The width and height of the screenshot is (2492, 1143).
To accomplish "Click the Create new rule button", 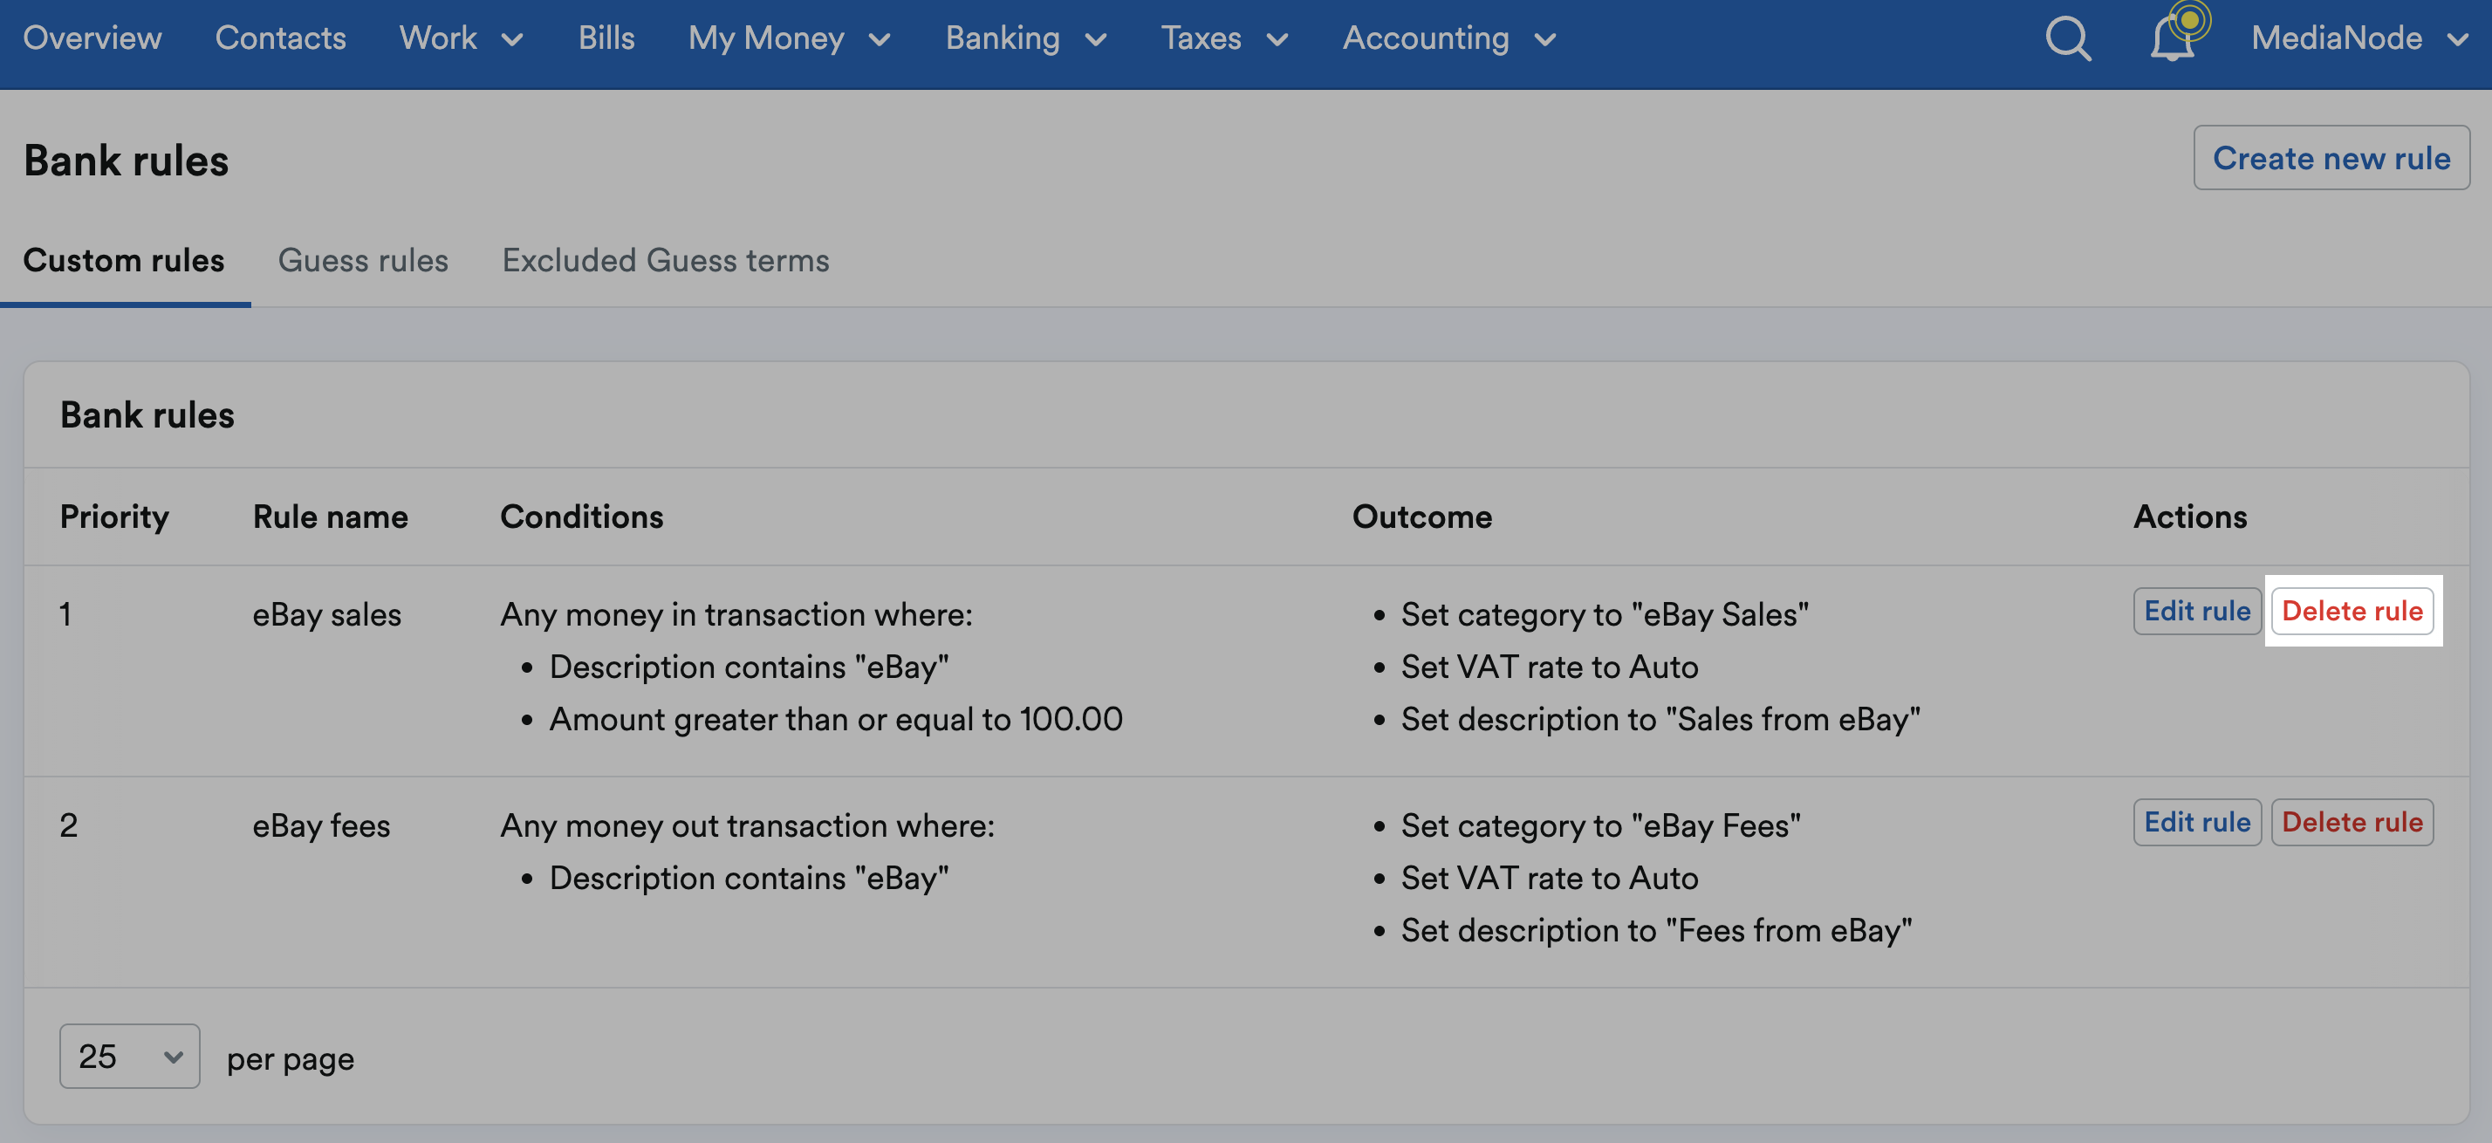I will [2331, 158].
